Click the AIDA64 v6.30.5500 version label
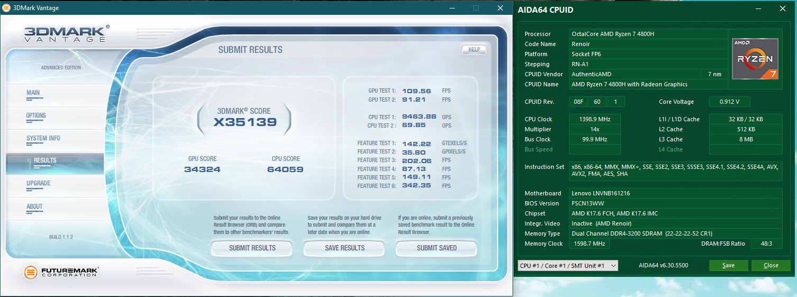 663,265
